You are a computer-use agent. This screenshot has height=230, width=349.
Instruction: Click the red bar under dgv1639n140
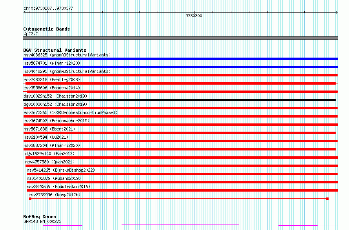182,158
